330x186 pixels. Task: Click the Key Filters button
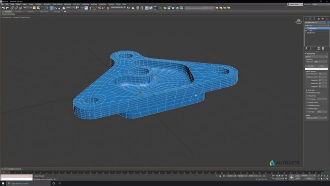(x=309, y=179)
